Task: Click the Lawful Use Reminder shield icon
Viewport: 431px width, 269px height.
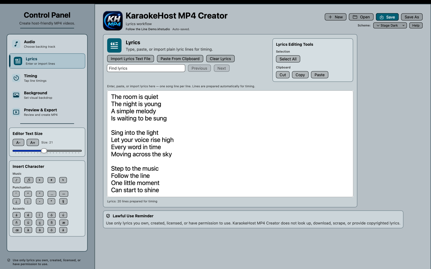Action: 108,216
